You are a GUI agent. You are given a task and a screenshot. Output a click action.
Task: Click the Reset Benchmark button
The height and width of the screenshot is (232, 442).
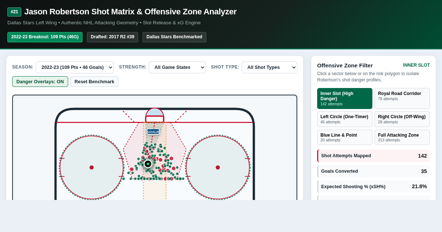click(x=94, y=82)
